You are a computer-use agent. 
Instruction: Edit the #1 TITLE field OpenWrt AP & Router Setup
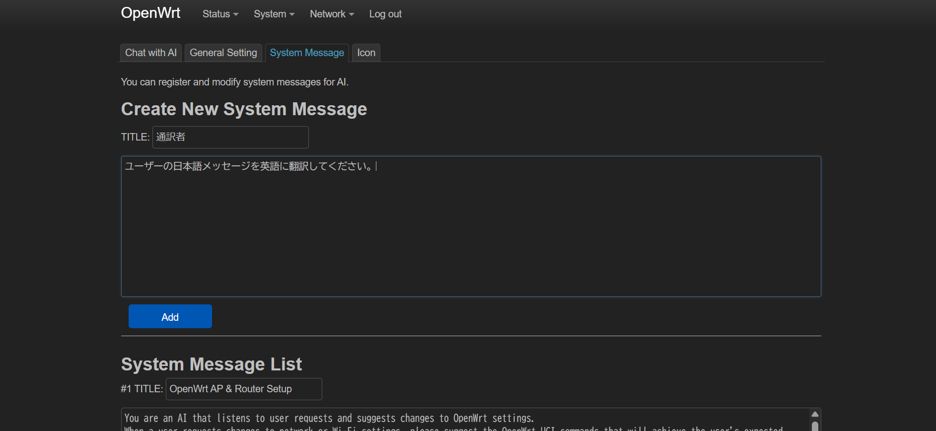[244, 389]
